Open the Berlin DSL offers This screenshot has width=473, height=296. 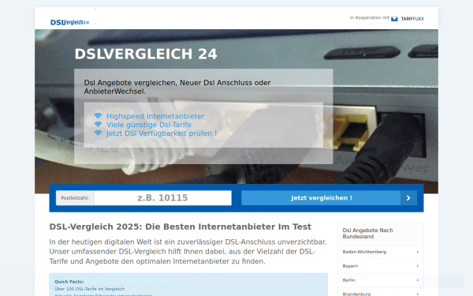click(x=381, y=280)
